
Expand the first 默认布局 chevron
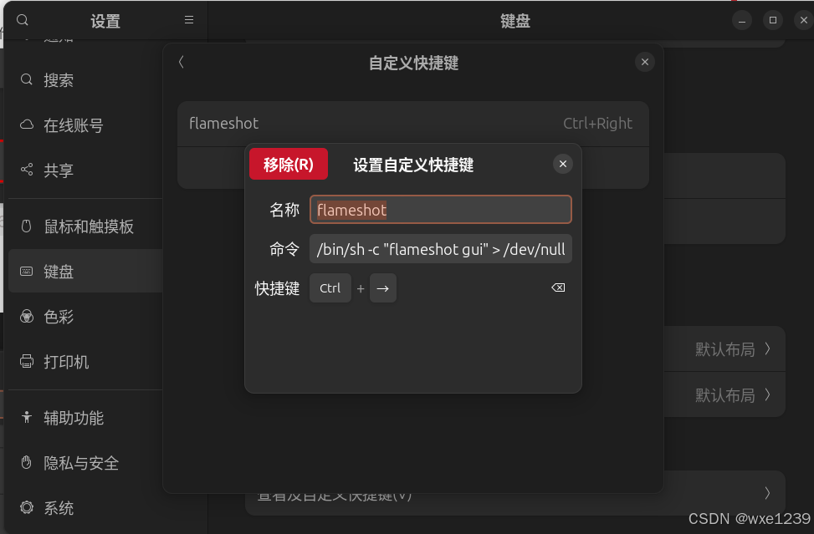(x=767, y=349)
